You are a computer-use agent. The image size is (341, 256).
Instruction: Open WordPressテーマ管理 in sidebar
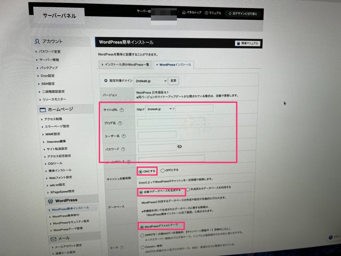pyautogui.click(x=68, y=229)
